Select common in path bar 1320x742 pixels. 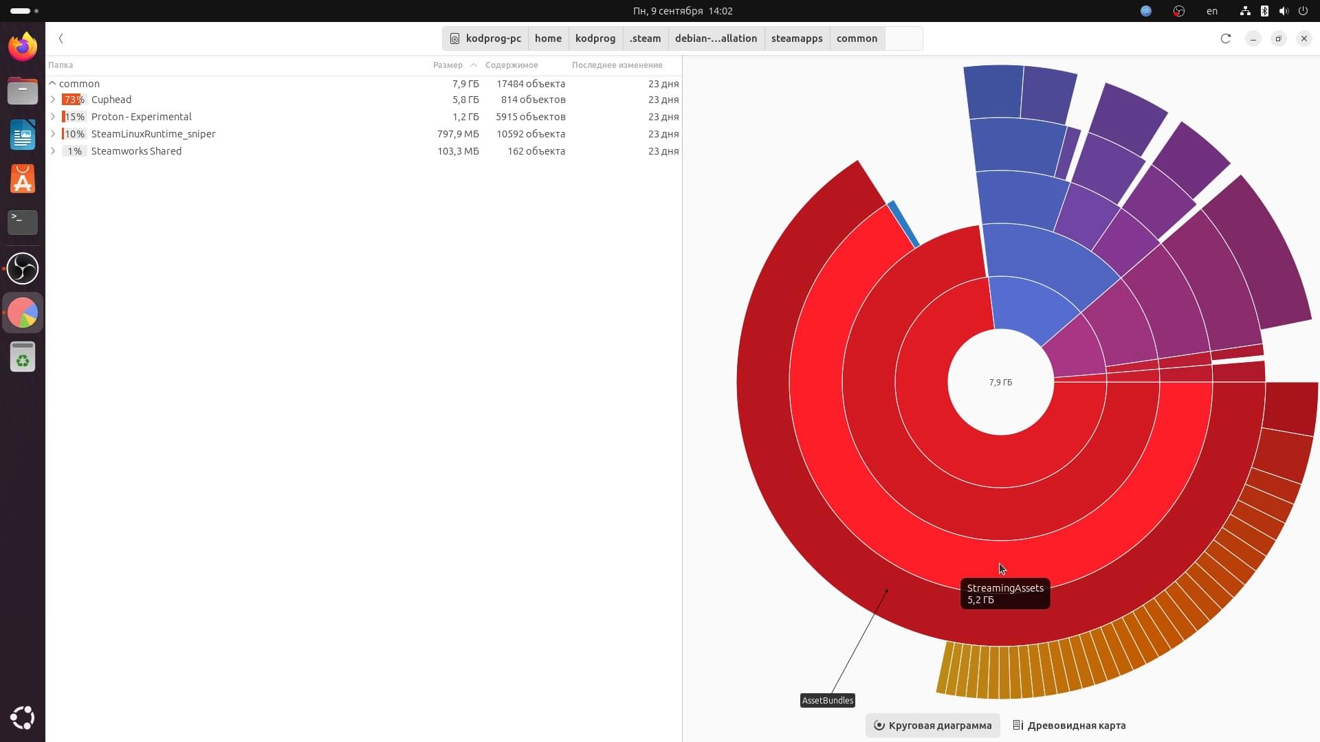(857, 38)
